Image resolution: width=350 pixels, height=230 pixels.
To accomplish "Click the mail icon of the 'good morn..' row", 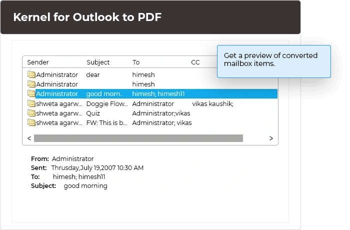I will (x=31, y=93).
